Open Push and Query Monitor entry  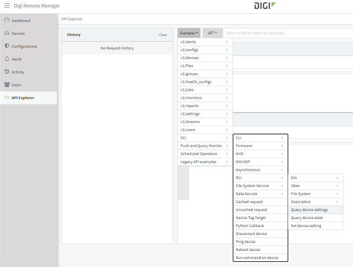tap(205, 146)
